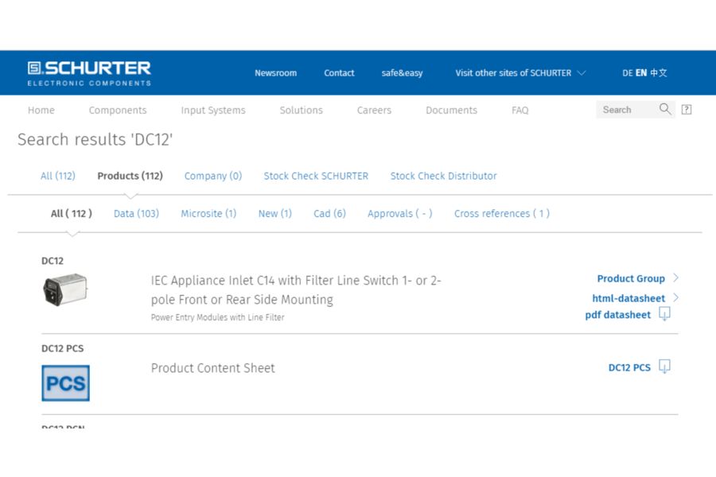Image resolution: width=716 pixels, height=477 pixels.
Task: Open the DC12 PCS download link
Action: 629,367
